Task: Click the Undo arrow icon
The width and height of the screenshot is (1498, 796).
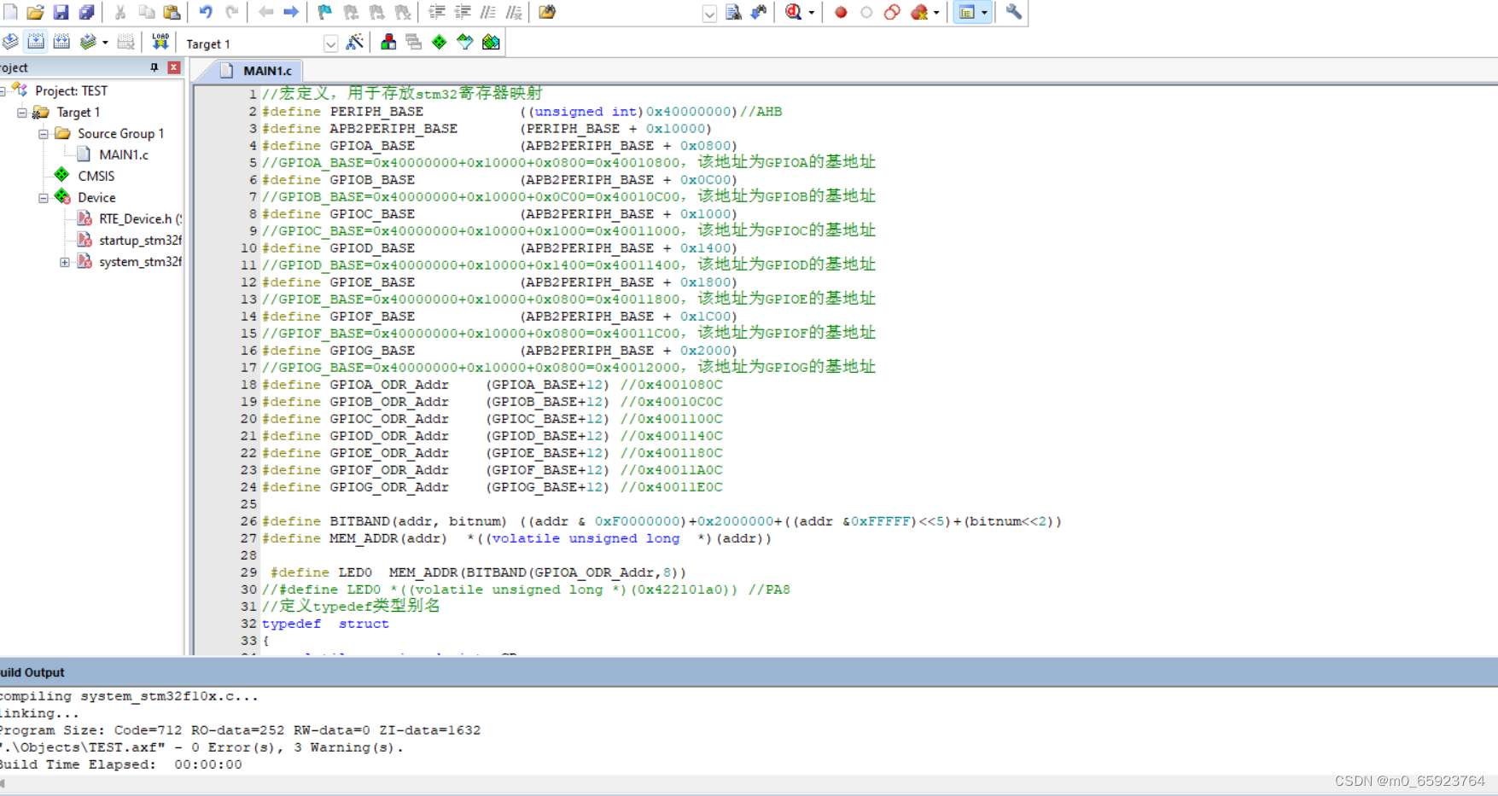Action: coord(206,12)
